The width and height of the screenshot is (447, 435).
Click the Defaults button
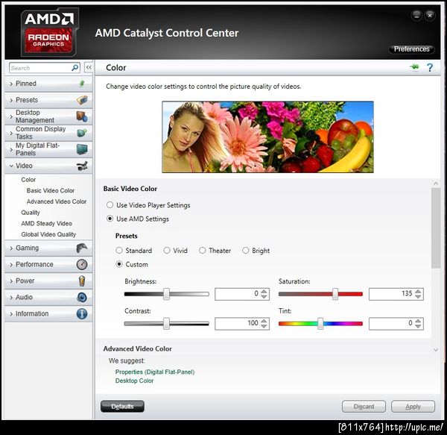point(122,406)
